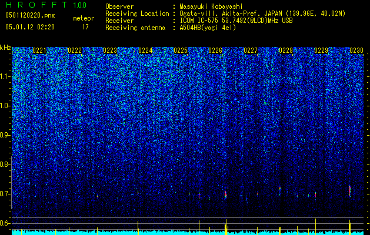Image resolution: width=370 pixels, height=235 pixels.
Task: Click the meteor label
Action: point(84,18)
